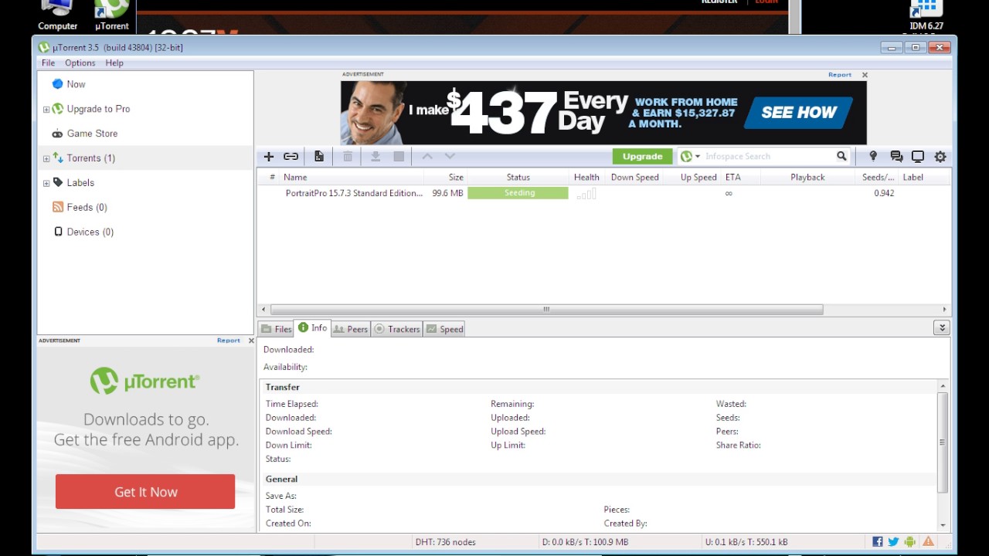
Task: Click the IDM 6.27 desktop shortcut
Action: [x=926, y=15]
